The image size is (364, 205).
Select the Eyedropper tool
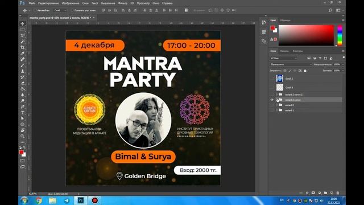[x=23, y=53]
